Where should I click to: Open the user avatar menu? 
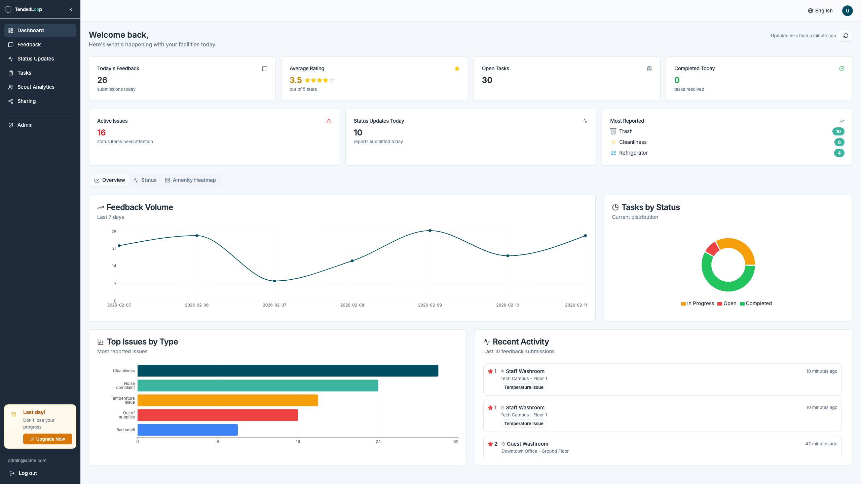coord(847,10)
